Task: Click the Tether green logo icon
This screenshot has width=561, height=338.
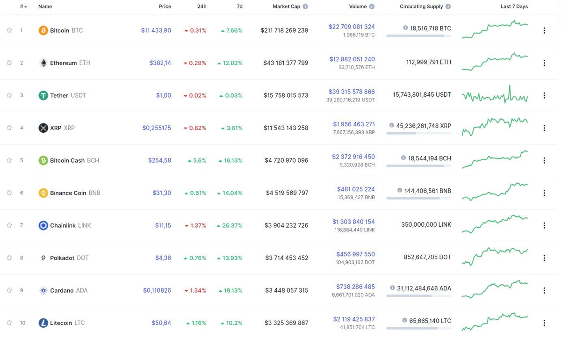Action: point(43,95)
